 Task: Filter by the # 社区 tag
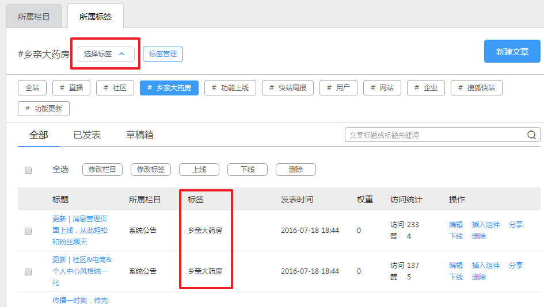coord(115,87)
